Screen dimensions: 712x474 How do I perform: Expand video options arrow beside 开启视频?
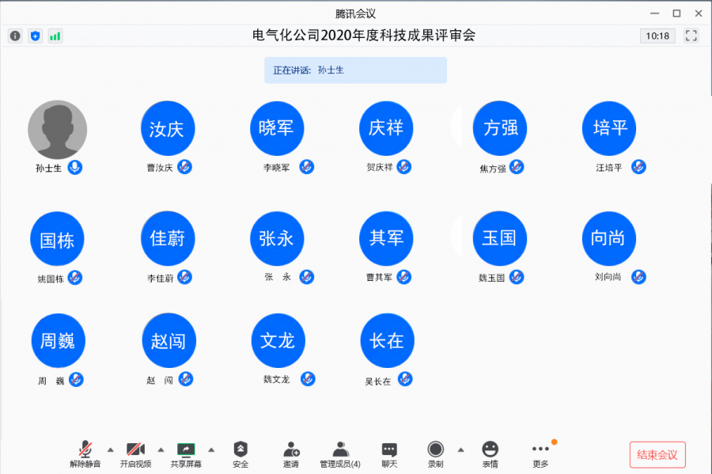pyautogui.click(x=161, y=450)
